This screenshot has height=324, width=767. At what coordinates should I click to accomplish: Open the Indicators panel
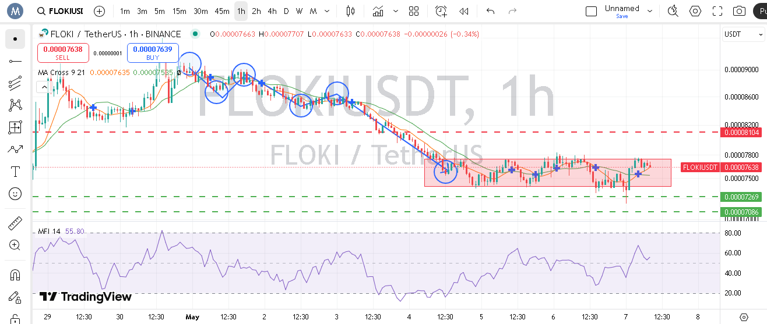(379, 11)
